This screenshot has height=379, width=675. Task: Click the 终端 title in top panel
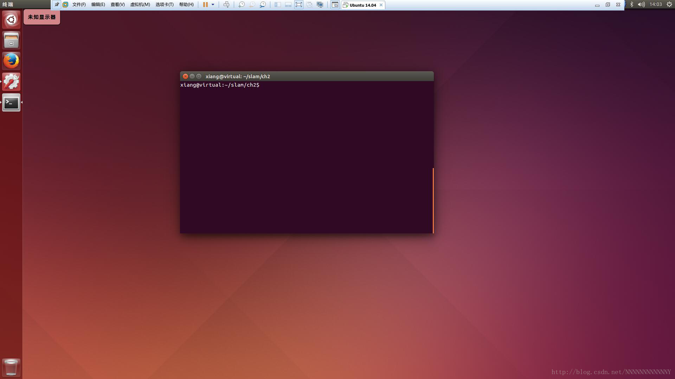[8, 5]
